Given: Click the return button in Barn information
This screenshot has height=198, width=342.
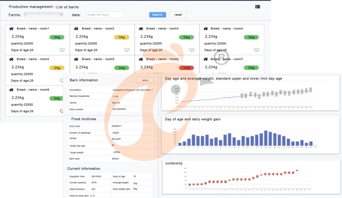Looking at the screenshot, I should [x=145, y=80].
